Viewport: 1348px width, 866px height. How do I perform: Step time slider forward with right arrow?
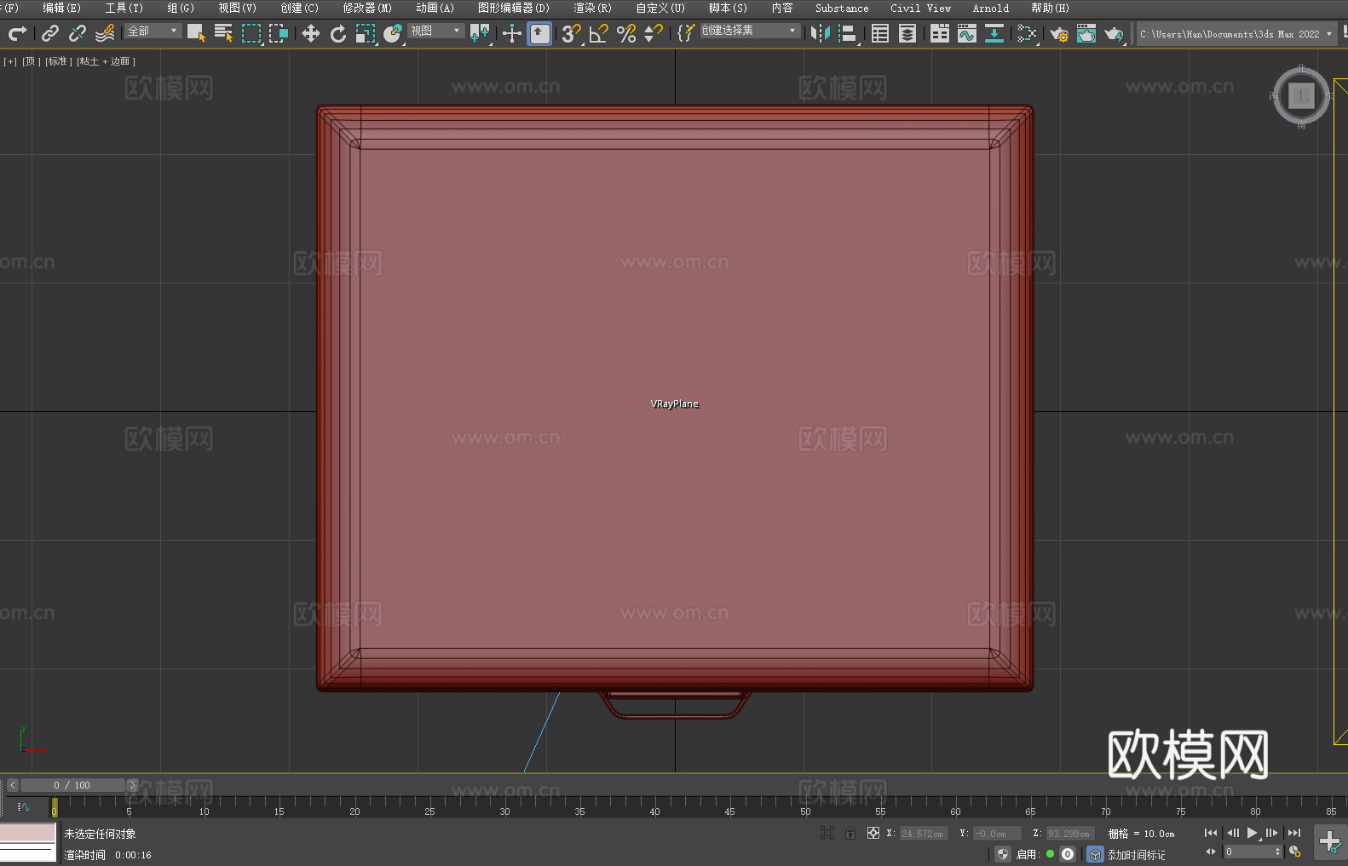click(132, 785)
